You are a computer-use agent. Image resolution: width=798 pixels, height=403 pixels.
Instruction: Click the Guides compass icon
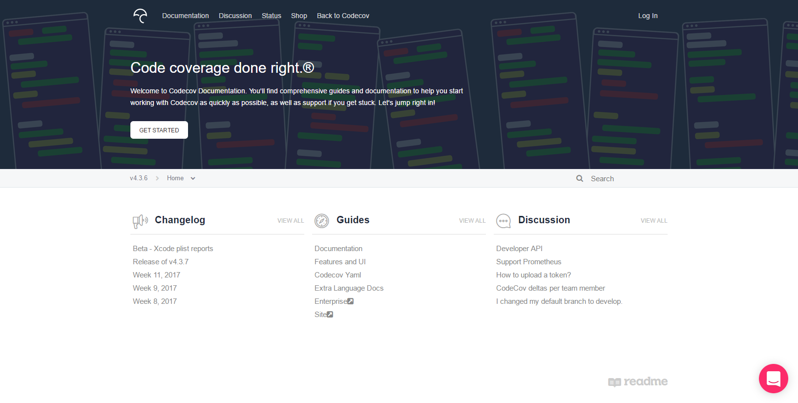pos(322,221)
